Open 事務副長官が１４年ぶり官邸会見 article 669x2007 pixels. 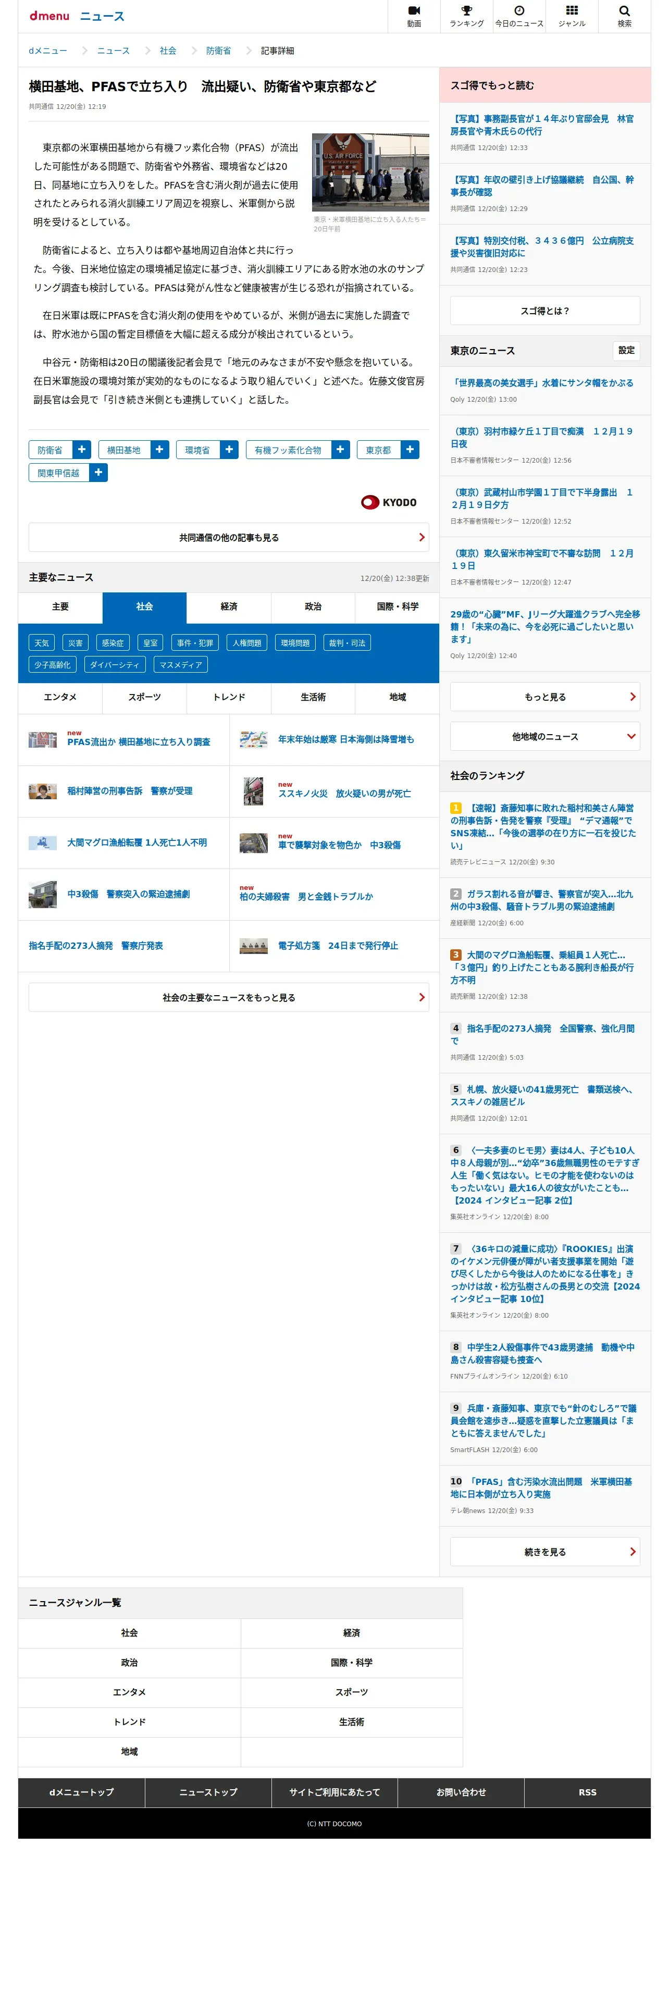point(543,125)
